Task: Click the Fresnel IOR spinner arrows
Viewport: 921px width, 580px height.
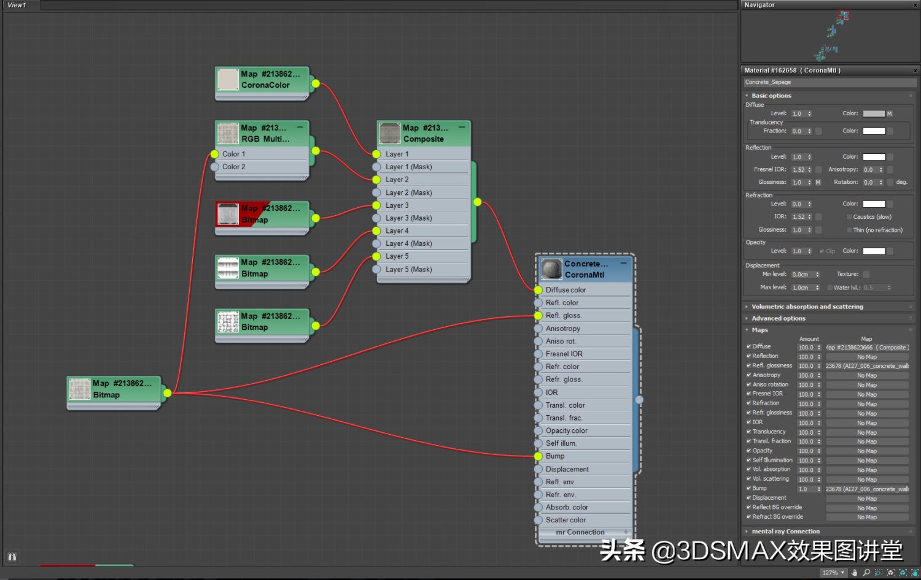Action: (x=809, y=170)
